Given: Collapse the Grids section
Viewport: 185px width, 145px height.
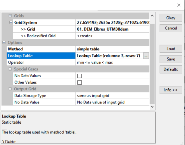Looking at the screenshot, I should click(x=11, y=16).
